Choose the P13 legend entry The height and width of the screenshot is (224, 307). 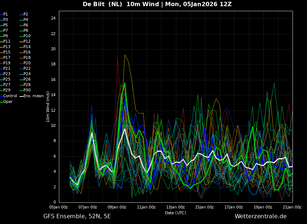5,47
